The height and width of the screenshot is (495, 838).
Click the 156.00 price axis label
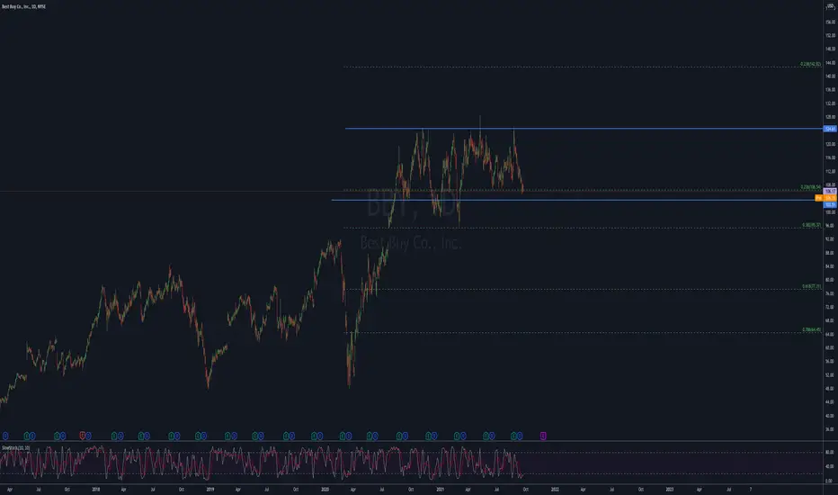830,22
